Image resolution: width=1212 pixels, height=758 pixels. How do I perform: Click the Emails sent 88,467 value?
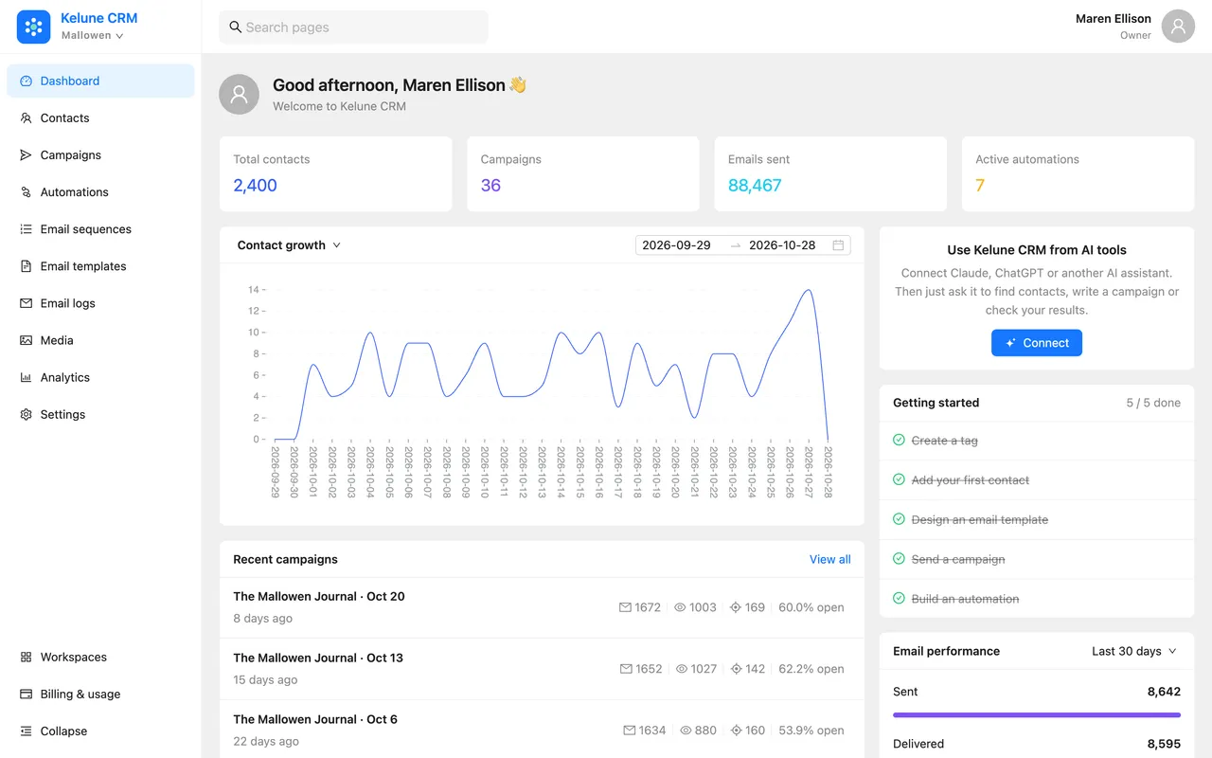tap(755, 186)
